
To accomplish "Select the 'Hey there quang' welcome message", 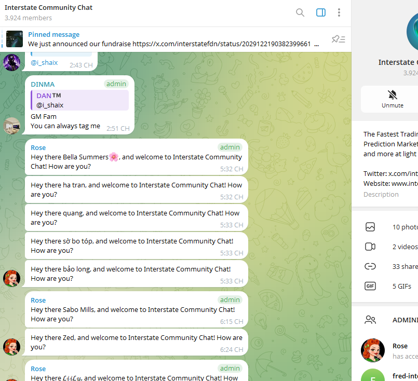I will [x=136, y=217].
